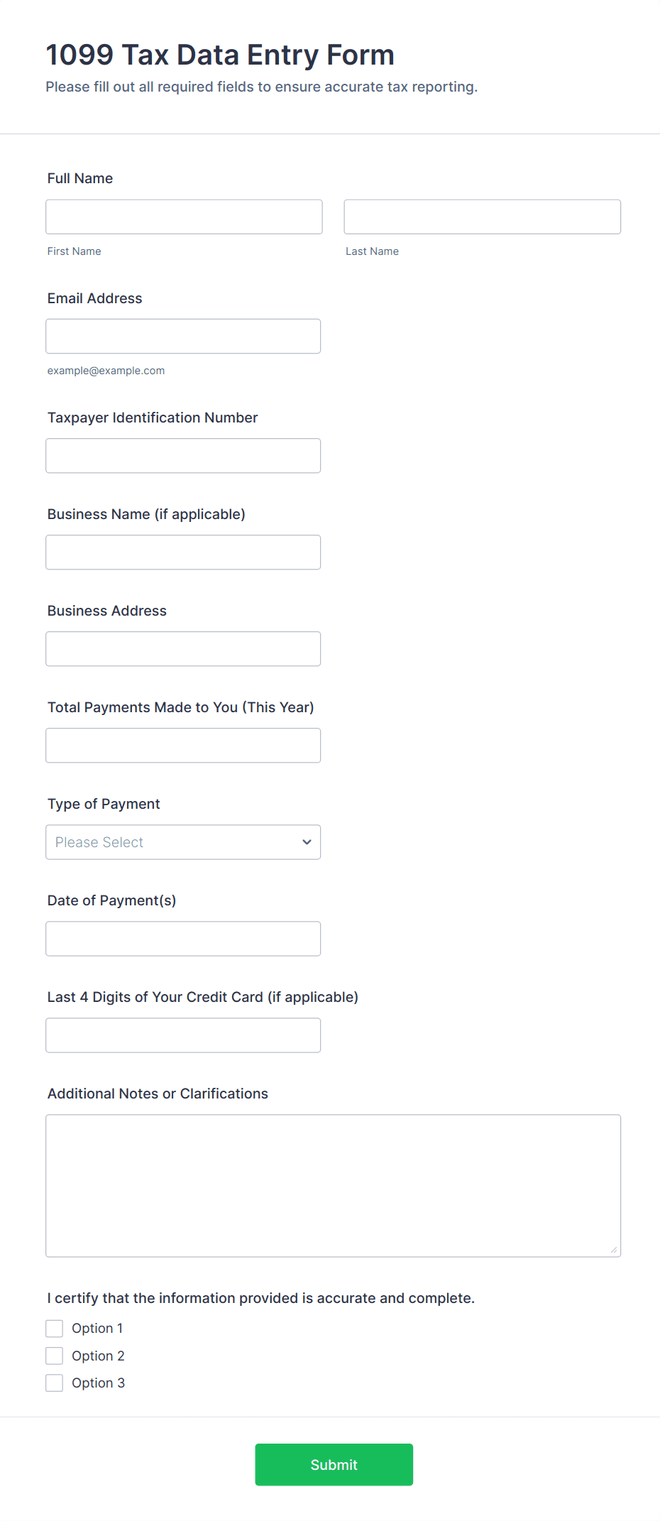Tick the Option 2 checkbox
The height and width of the screenshot is (1521, 660).
[55, 1356]
